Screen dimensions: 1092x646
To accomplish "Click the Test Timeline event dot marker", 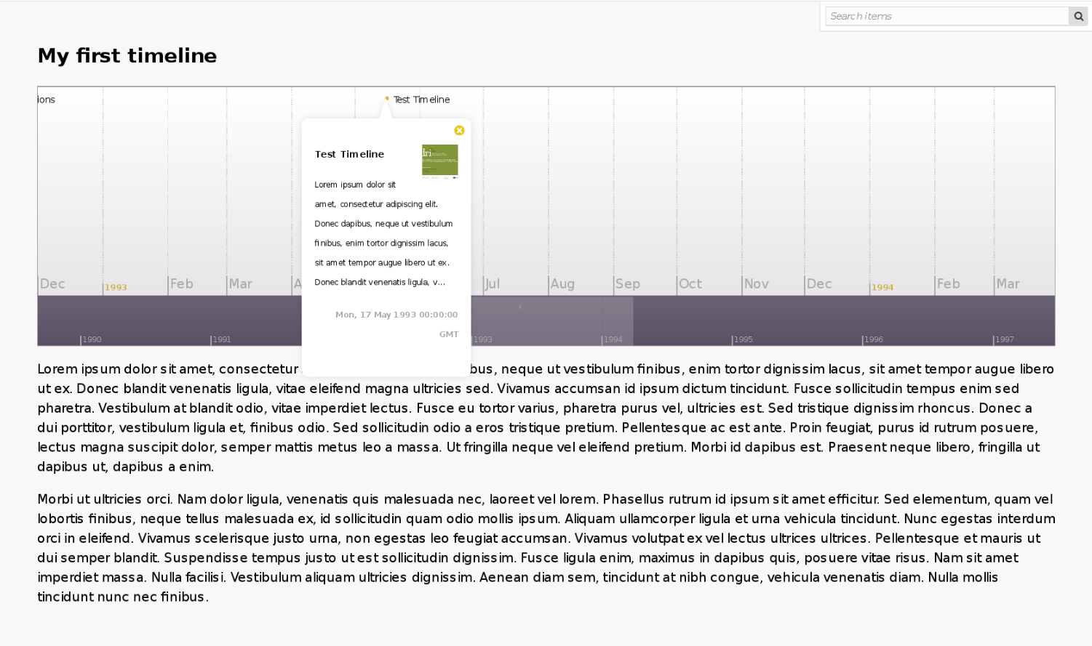I will point(387,98).
